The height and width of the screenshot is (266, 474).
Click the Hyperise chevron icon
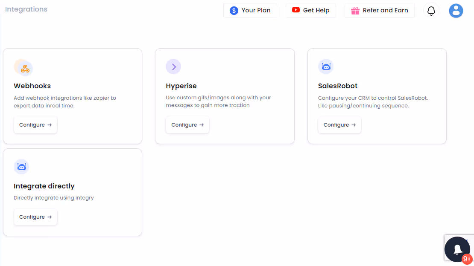tap(173, 66)
